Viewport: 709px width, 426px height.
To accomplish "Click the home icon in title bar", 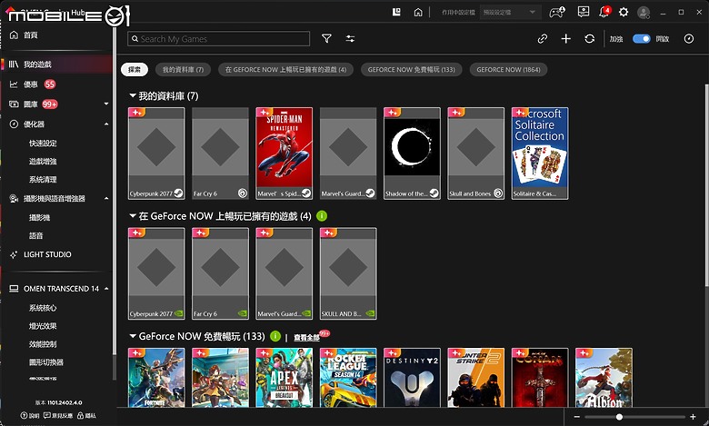I will (418, 12).
